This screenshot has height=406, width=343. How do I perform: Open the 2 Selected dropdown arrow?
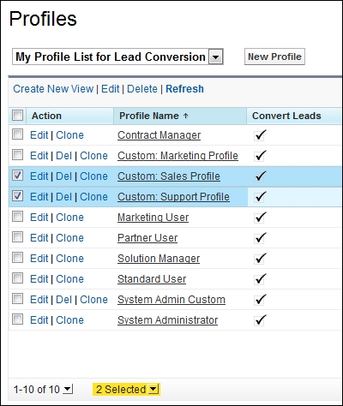(153, 389)
